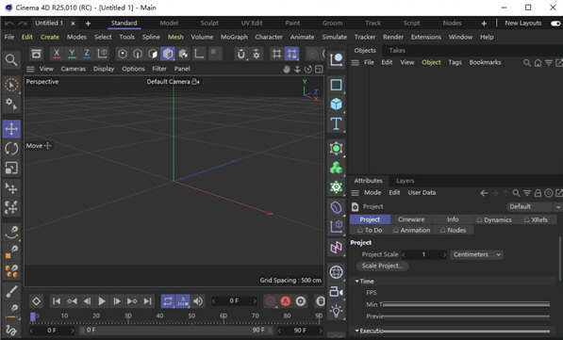This screenshot has height=340, width=563.
Task: Open the Takes tab
Action: click(397, 51)
